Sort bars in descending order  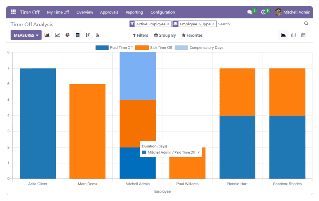(x=88, y=35)
